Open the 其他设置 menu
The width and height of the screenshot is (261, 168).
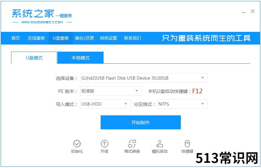108,38
